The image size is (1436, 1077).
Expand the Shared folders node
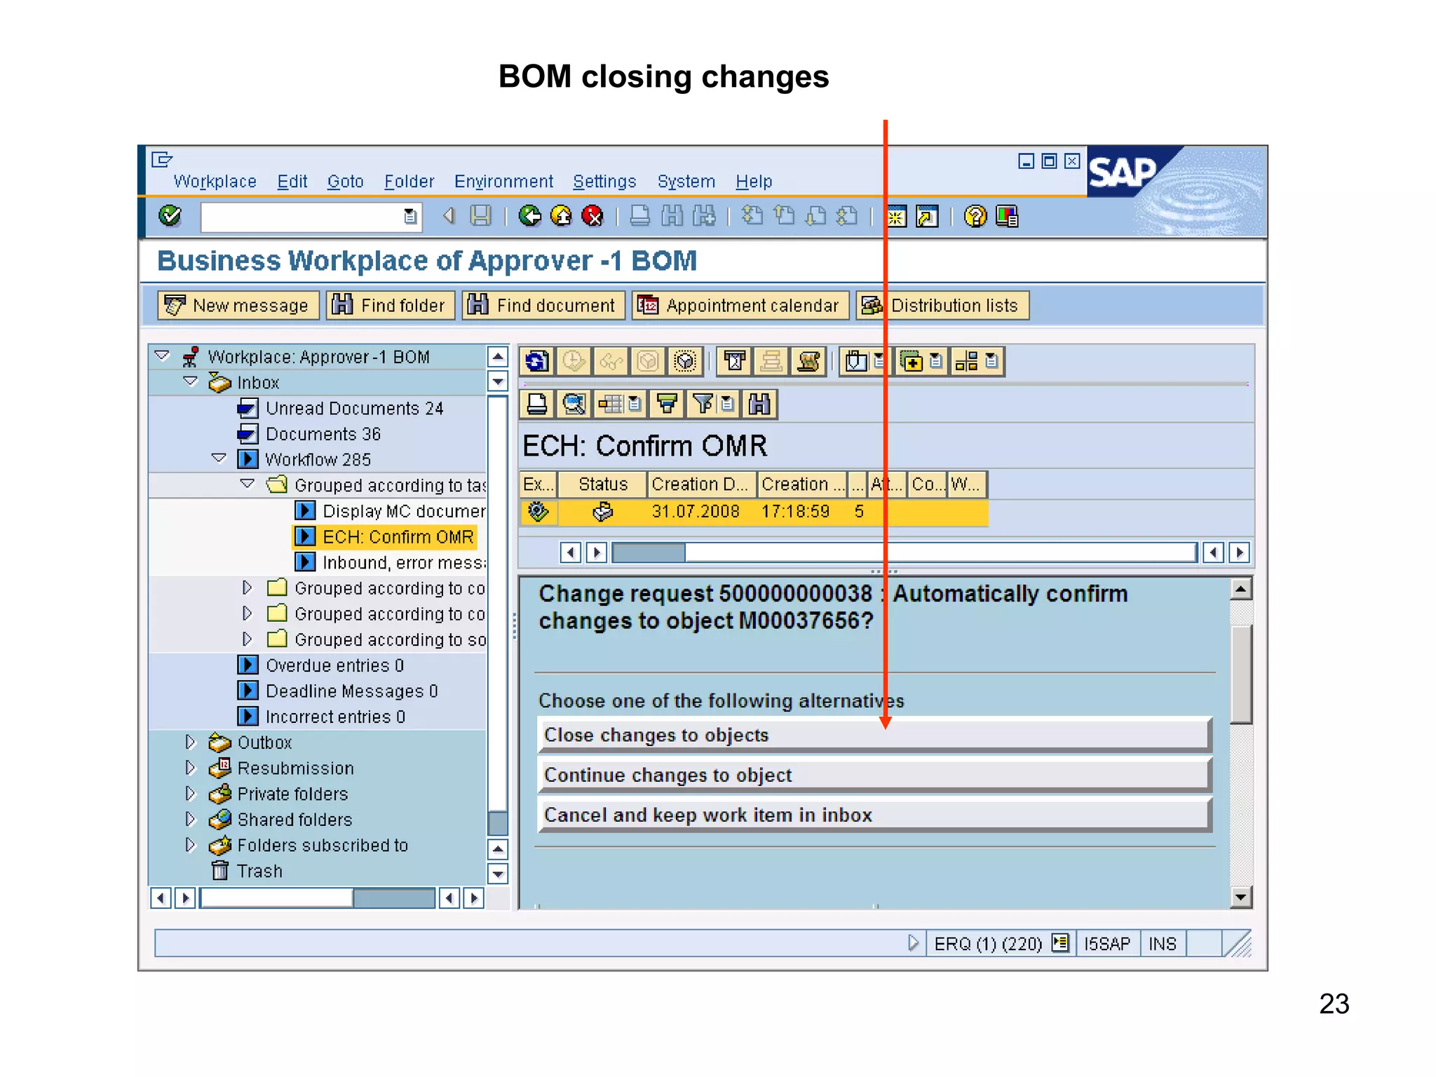pyautogui.click(x=190, y=819)
